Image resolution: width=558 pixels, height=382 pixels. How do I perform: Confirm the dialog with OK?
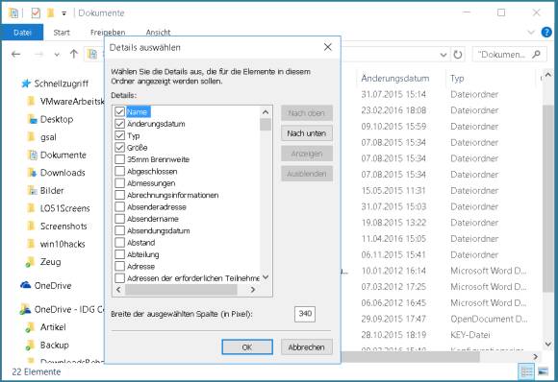[247, 346]
